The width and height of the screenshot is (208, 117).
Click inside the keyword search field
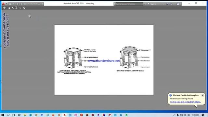click(129, 4)
